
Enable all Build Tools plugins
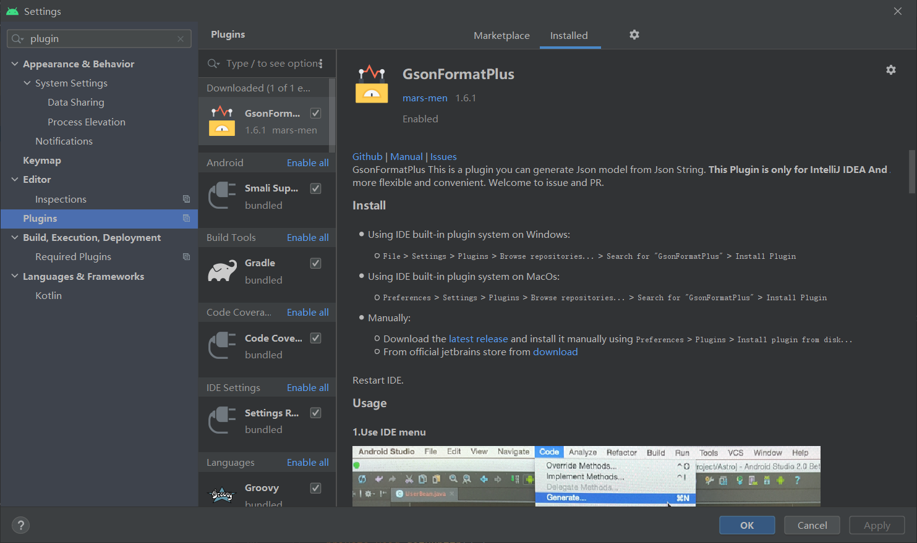click(307, 237)
